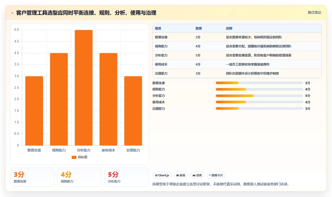Viewport: 332px width, 197px height.
Task: Click the description 团队仍需额外设计权限和字段维护制度
Action: pyautogui.click(x=252, y=74)
